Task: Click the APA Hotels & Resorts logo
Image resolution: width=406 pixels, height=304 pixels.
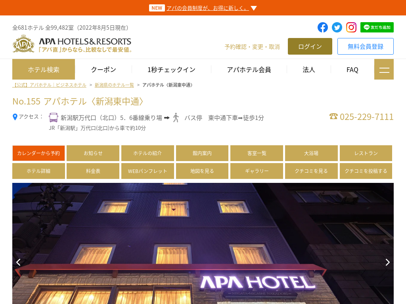Action: click(72, 44)
